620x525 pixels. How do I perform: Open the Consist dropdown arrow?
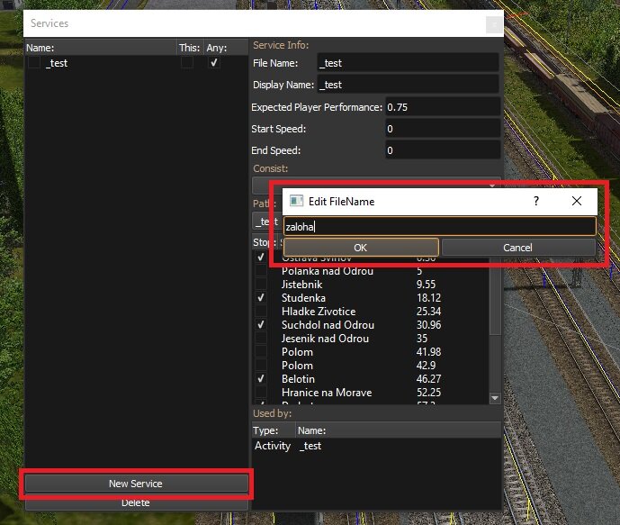(492, 185)
